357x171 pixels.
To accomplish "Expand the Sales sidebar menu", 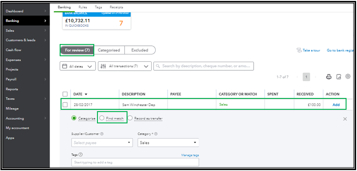I will 46,30.
